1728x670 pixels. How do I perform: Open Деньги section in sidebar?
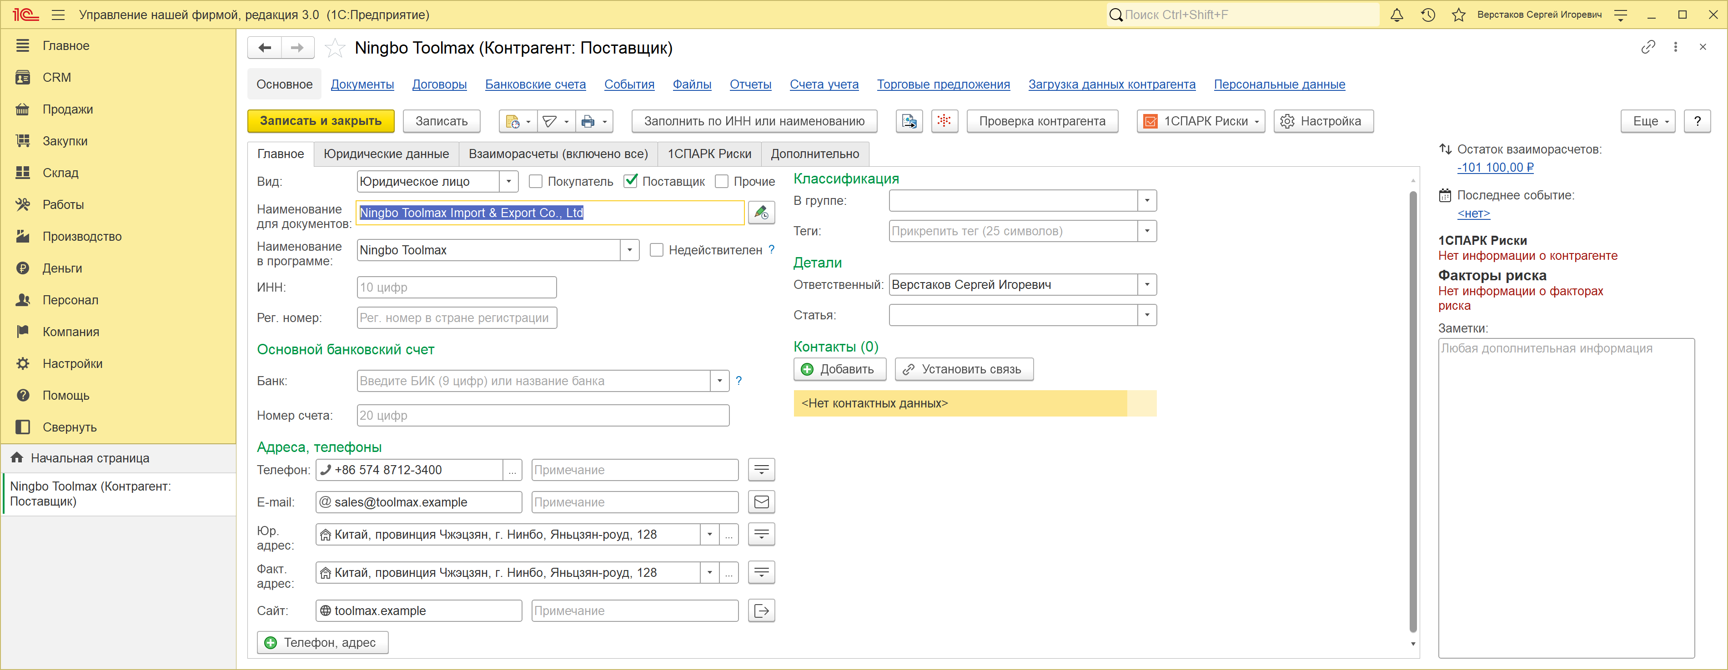(x=118, y=268)
